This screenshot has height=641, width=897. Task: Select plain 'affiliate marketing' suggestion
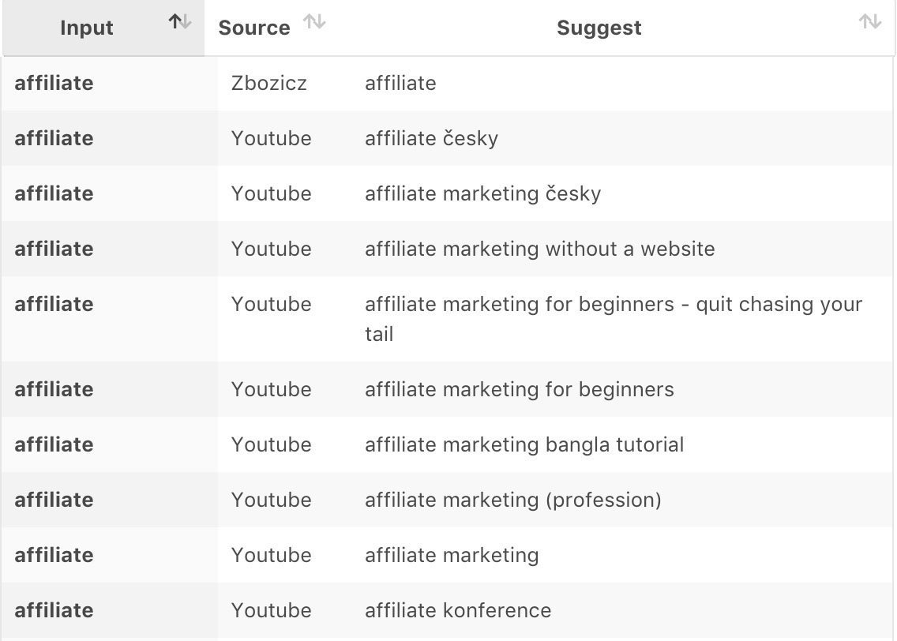pyautogui.click(x=452, y=556)
